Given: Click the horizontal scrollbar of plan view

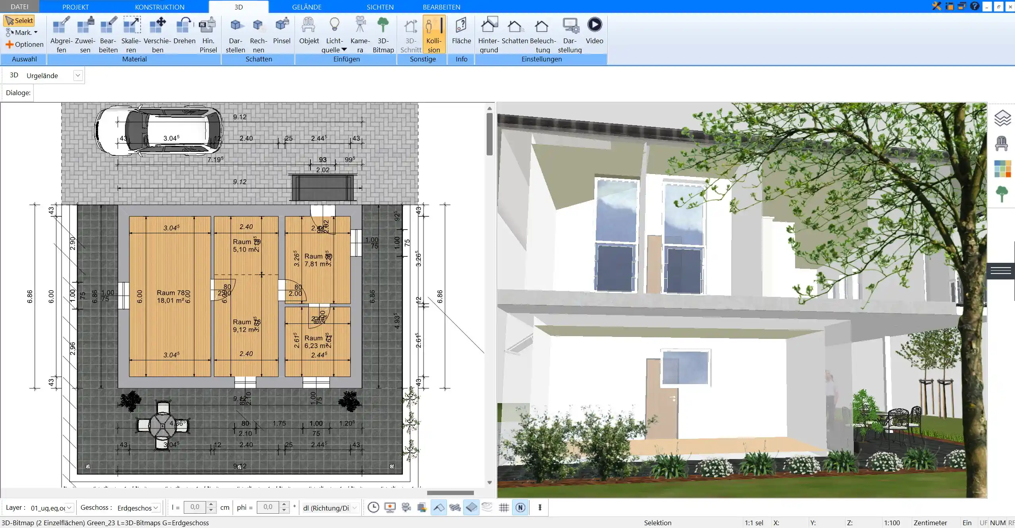Looking at the screenshot, I should [451, 493].
